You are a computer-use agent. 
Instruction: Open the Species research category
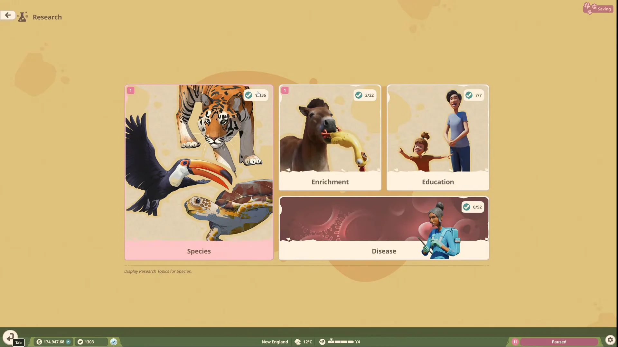[199, 172]
